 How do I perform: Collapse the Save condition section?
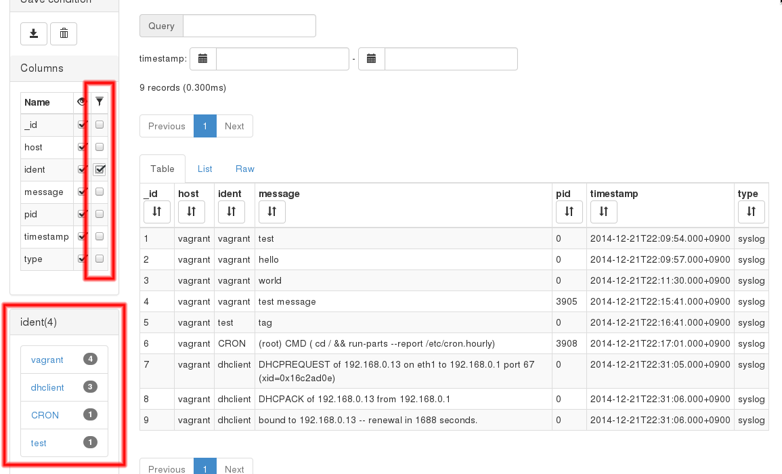[x=51, y=2]
